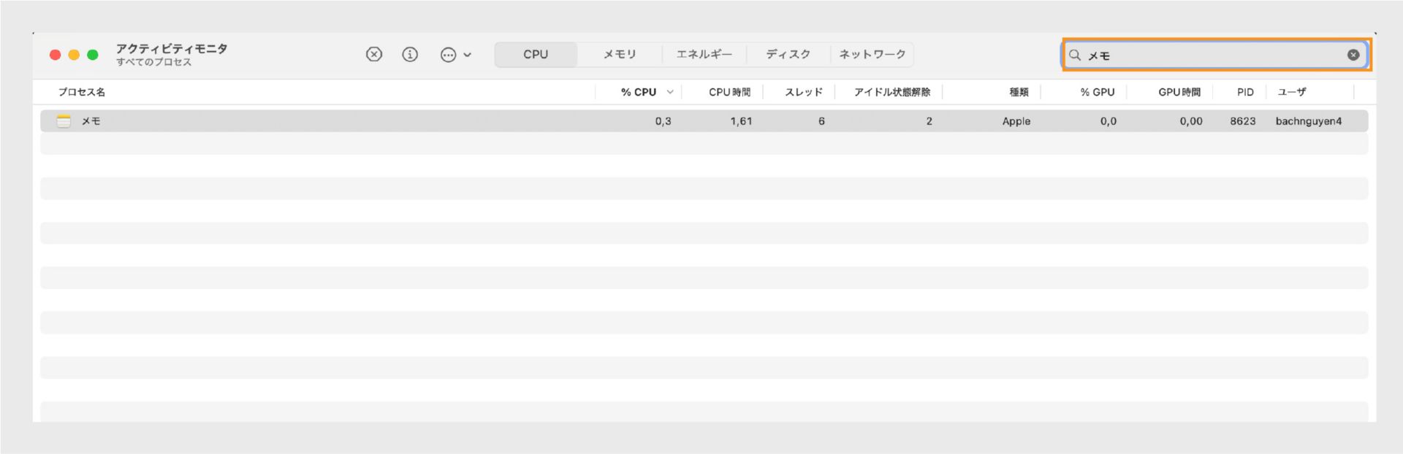Click PID value 8623

(x=1243, y=121)
